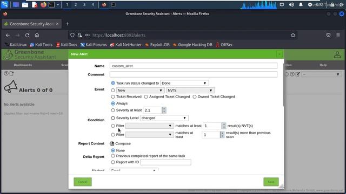The height and width of the screenshot is (194, 346).
Task: Open the NVTs dropdown
Action: [x=190, y=91]
